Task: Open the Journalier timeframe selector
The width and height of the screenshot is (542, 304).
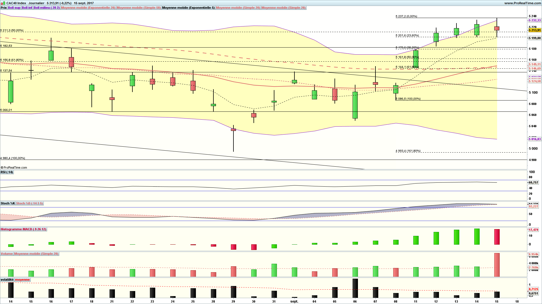Action: pos(36,3)
